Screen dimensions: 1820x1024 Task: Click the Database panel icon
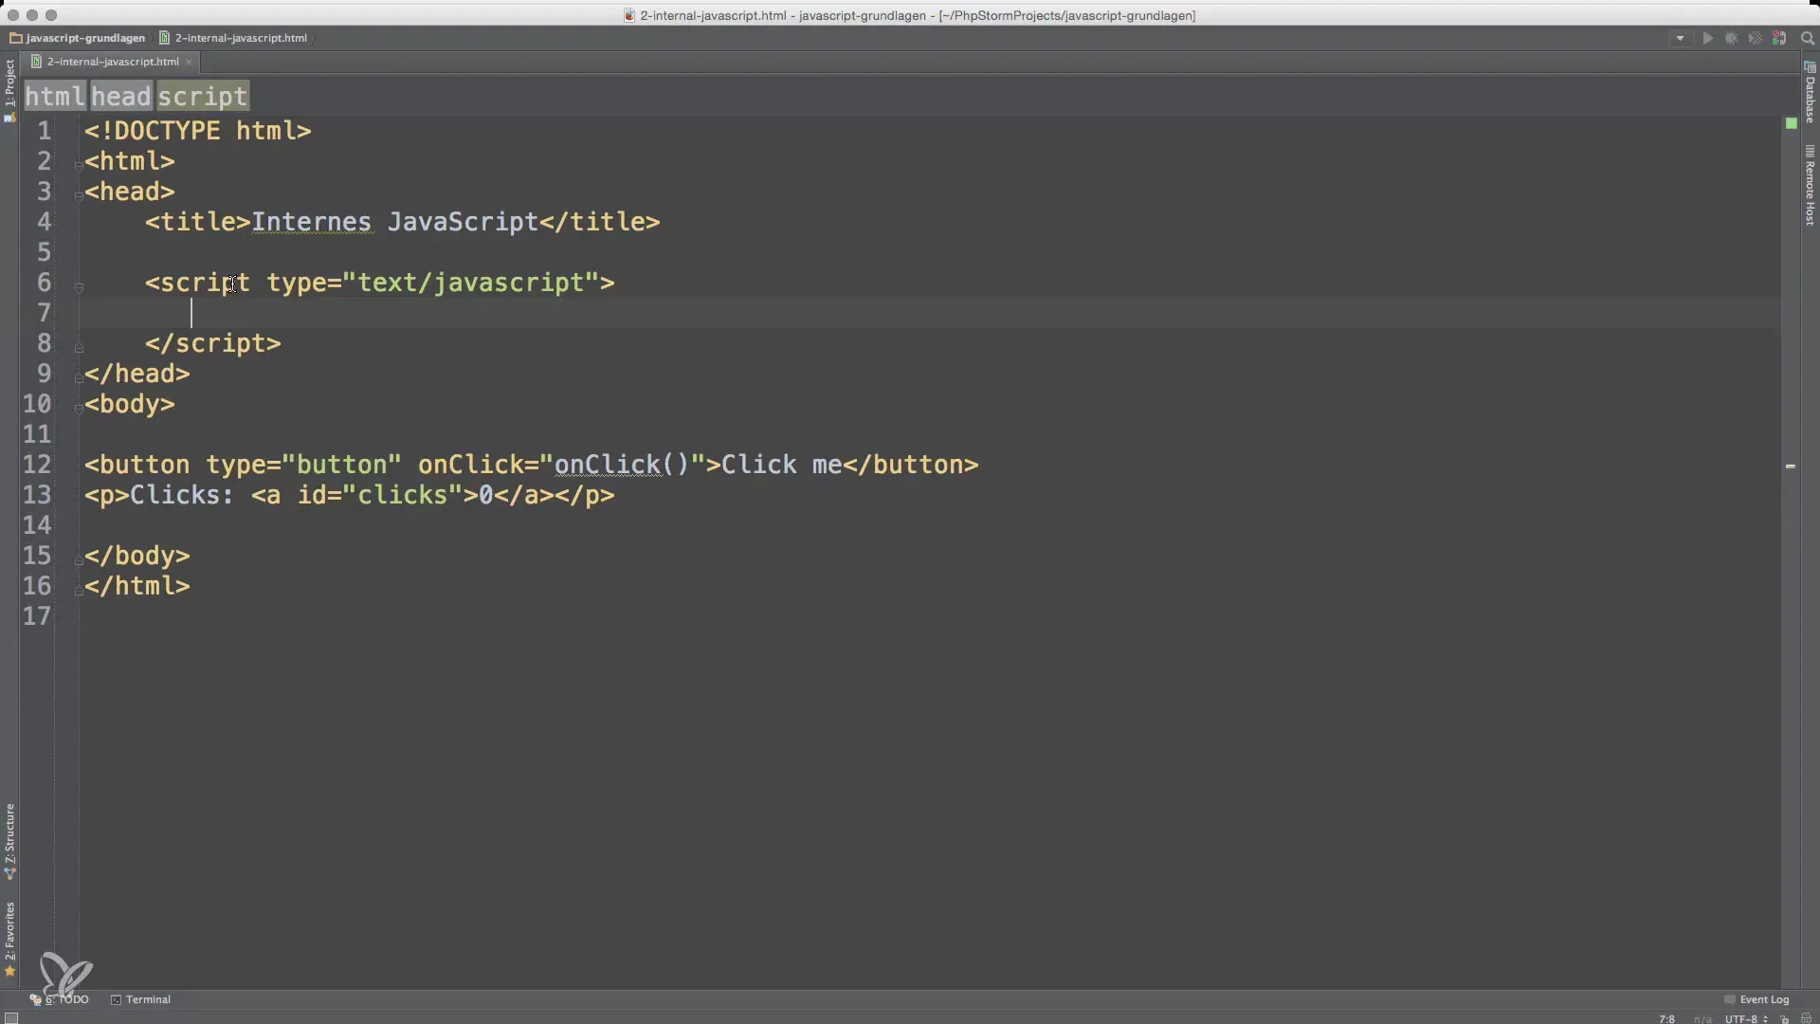[1810, 67]
